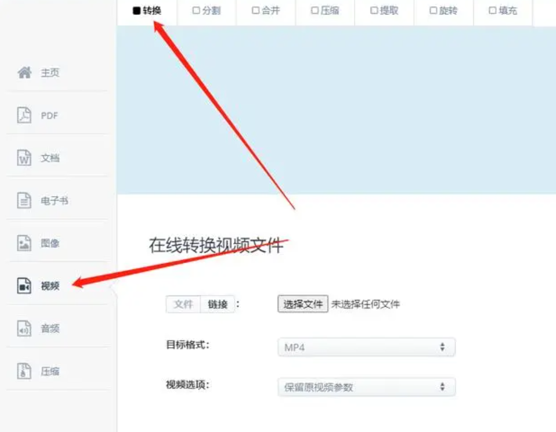Open the 填充 padding tab
The width and height of the screenshot is (556, 432).
click(503, 11)
